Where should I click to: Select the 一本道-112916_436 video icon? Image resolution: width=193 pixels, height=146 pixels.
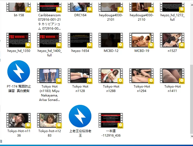111,120
